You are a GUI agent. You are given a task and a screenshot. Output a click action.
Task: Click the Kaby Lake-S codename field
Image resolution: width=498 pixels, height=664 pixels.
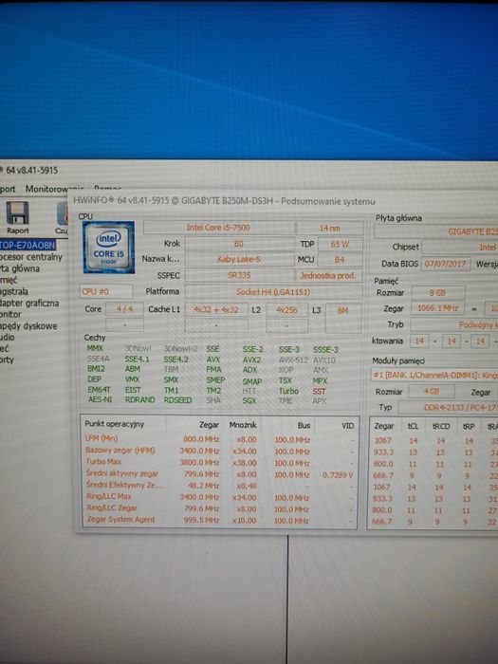[x=239, y=259]
